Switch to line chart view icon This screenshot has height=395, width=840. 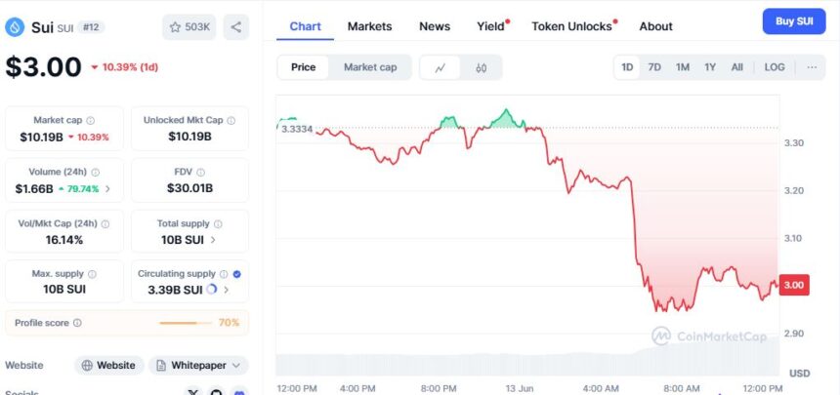[x=441, y=67]
